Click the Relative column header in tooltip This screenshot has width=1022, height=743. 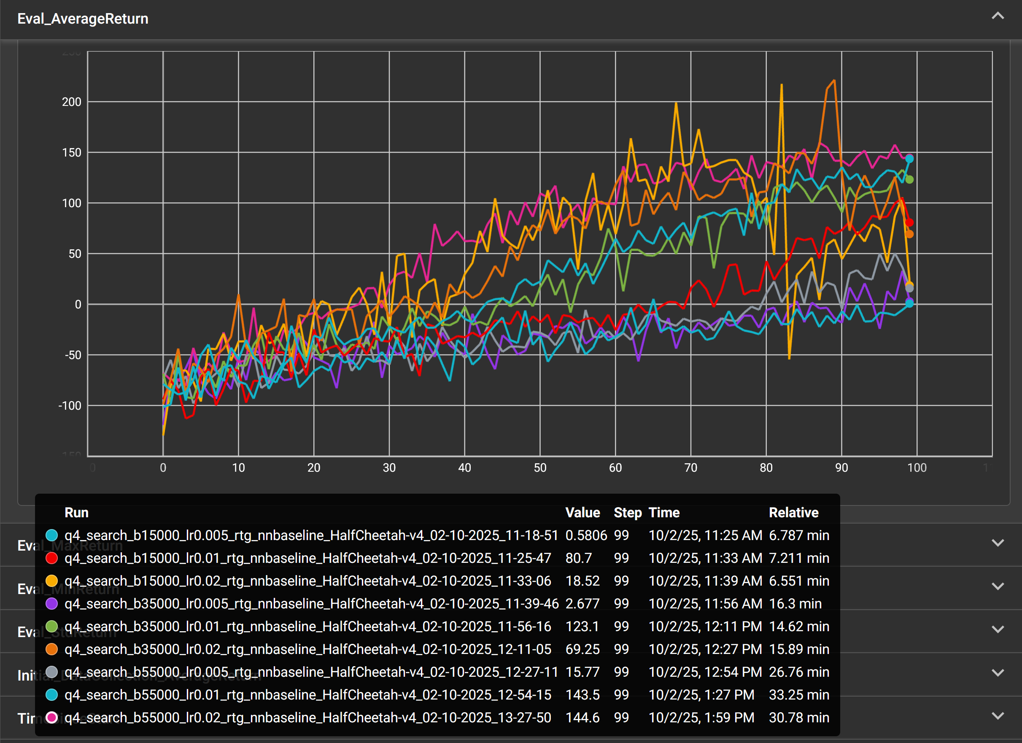click(793, 513)
